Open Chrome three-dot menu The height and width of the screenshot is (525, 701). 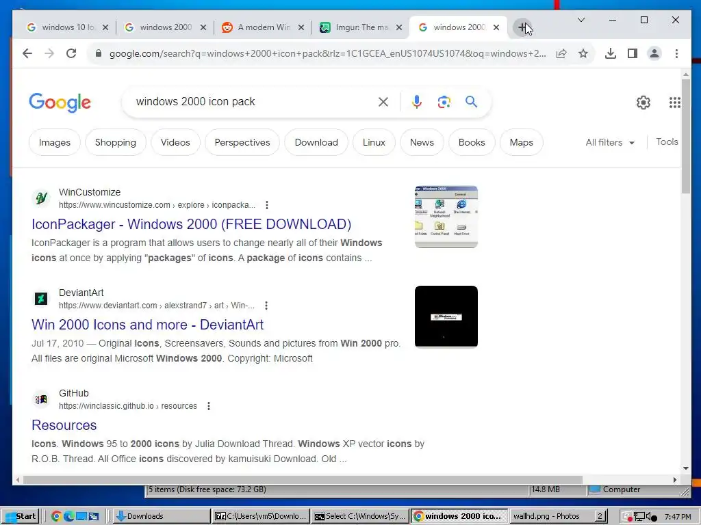(x=676, y=53)
